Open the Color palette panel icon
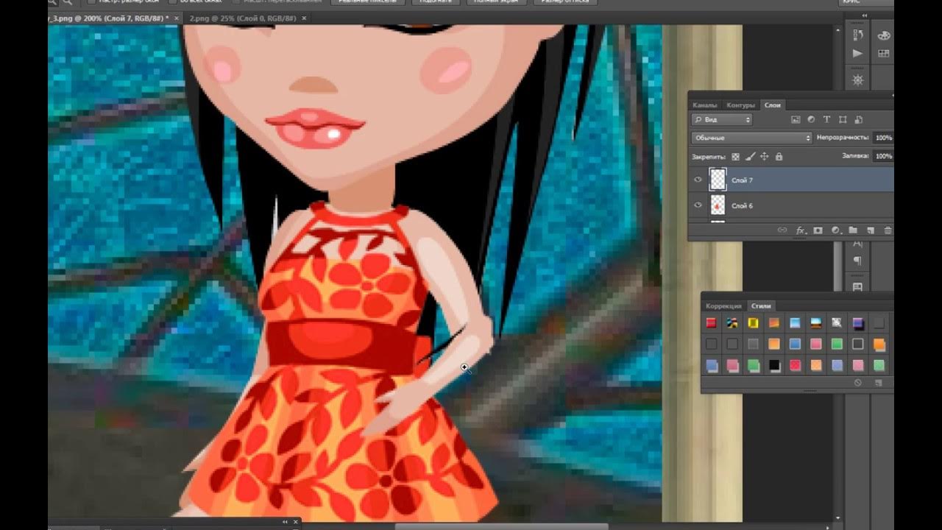 point(884,35)
